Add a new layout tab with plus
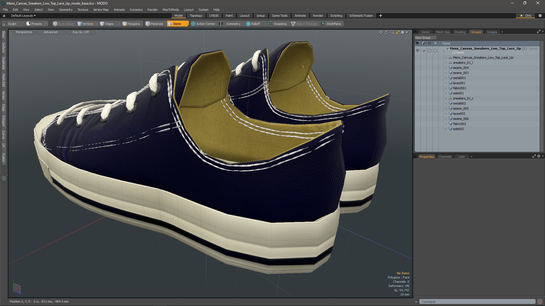Screen dimensions: 545x306 pos(380,16)
